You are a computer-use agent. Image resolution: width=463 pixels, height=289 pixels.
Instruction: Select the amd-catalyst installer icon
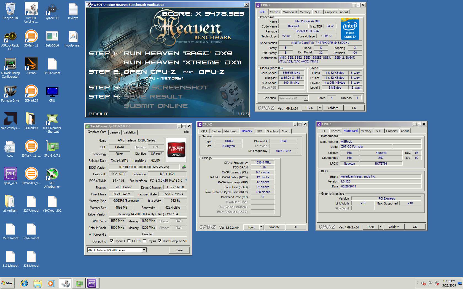pos(10,121)
